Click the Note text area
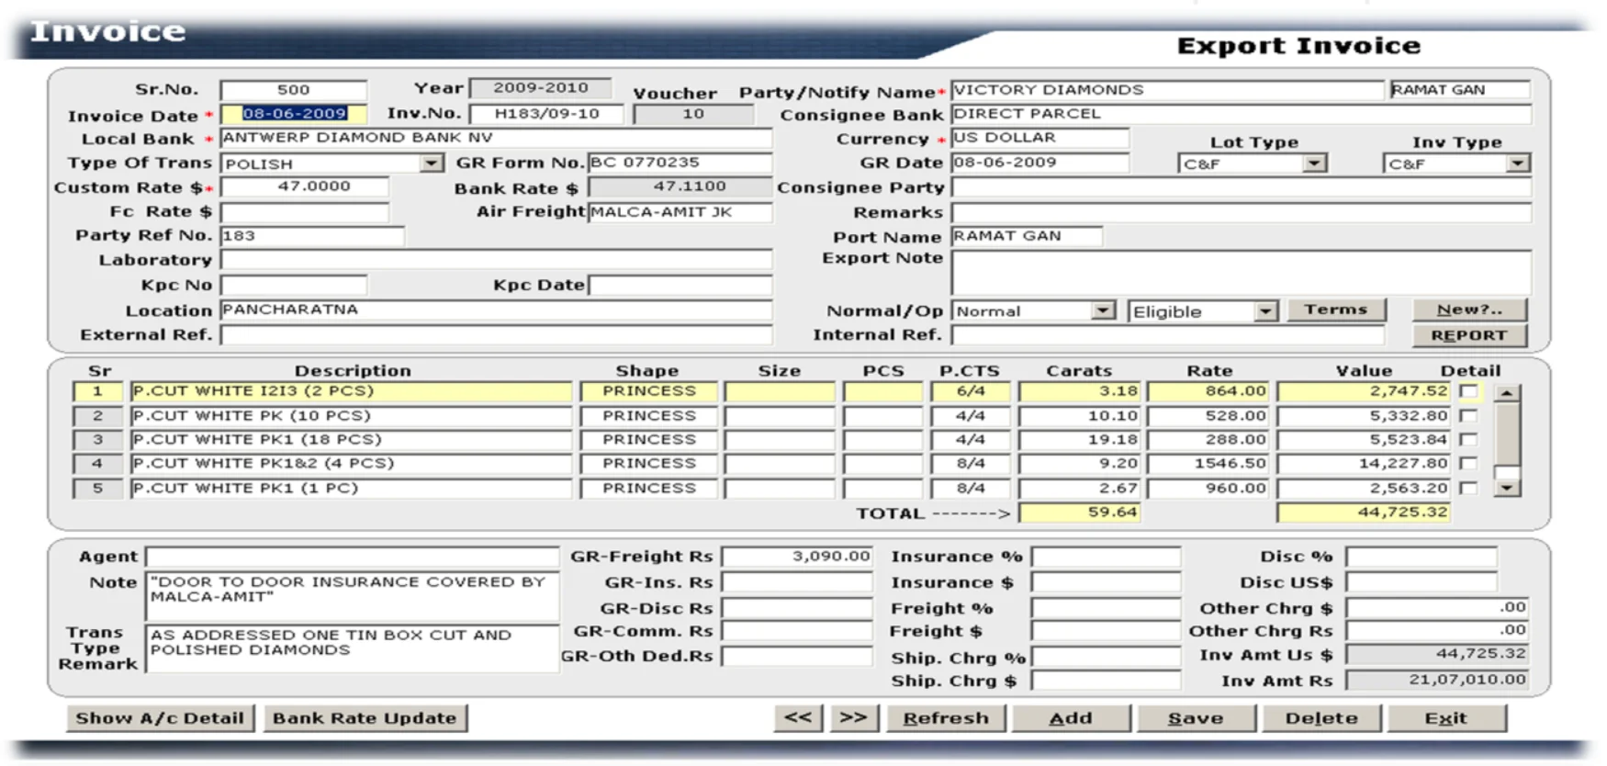1607x766 pixels. [353, 596]
